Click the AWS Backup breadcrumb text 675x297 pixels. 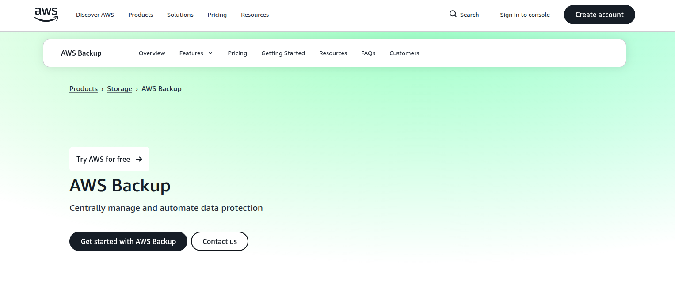tap(161, 89)
